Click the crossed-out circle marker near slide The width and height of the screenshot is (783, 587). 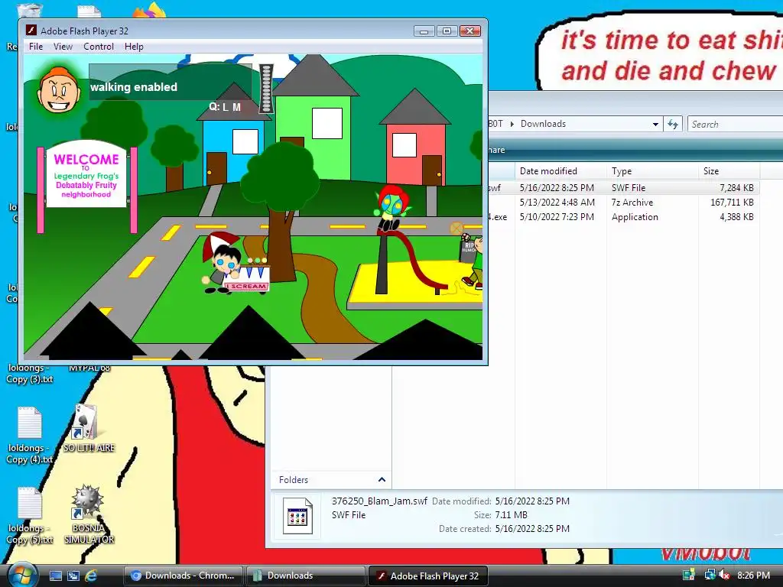(456, 229)
